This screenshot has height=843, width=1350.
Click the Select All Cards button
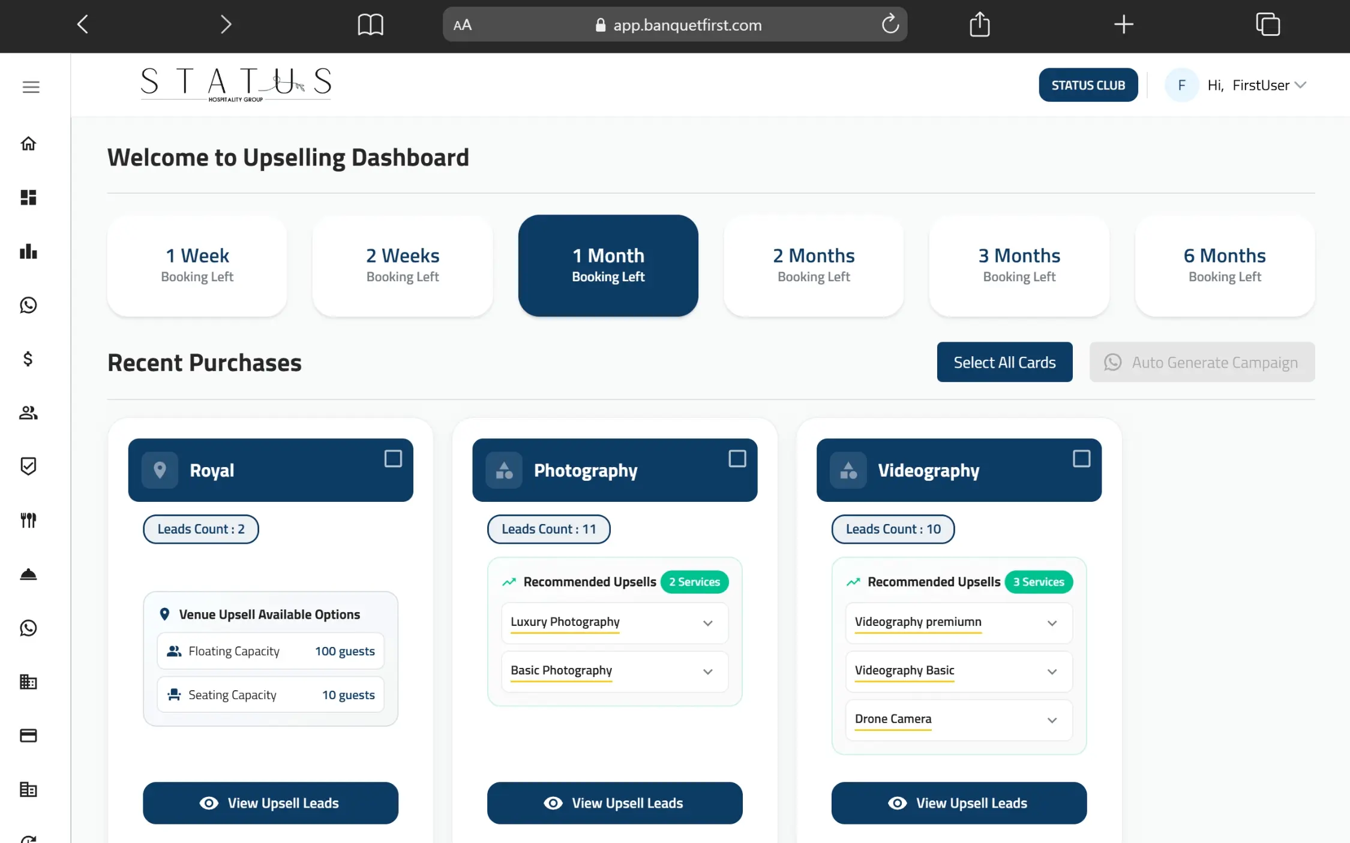[1004, 362]
